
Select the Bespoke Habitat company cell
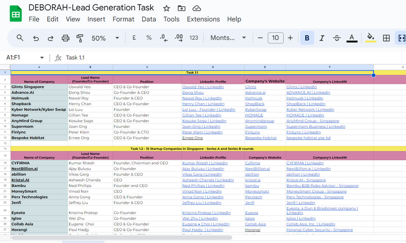point(39,138)
